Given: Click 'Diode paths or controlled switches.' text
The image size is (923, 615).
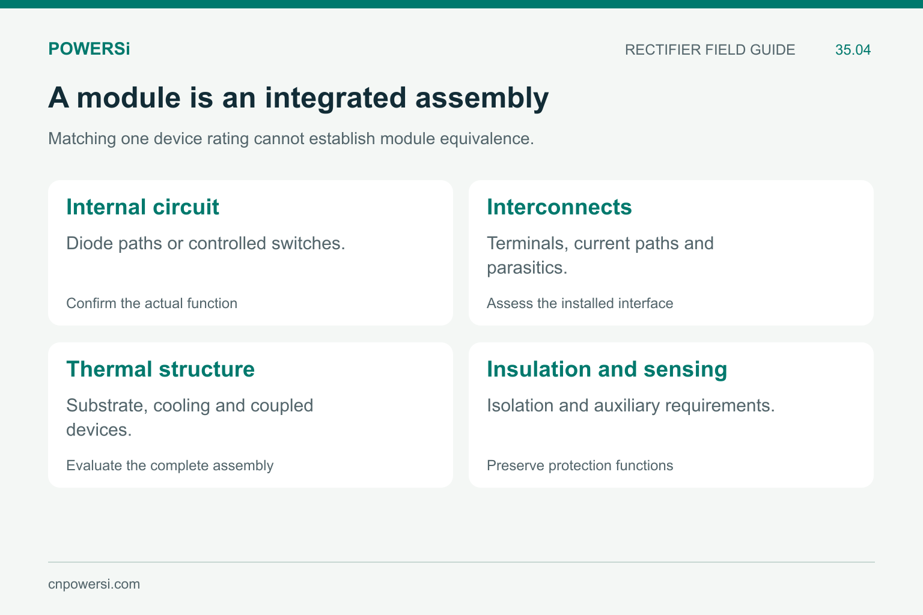Looking at the screenshot, I should coord(206,243).
